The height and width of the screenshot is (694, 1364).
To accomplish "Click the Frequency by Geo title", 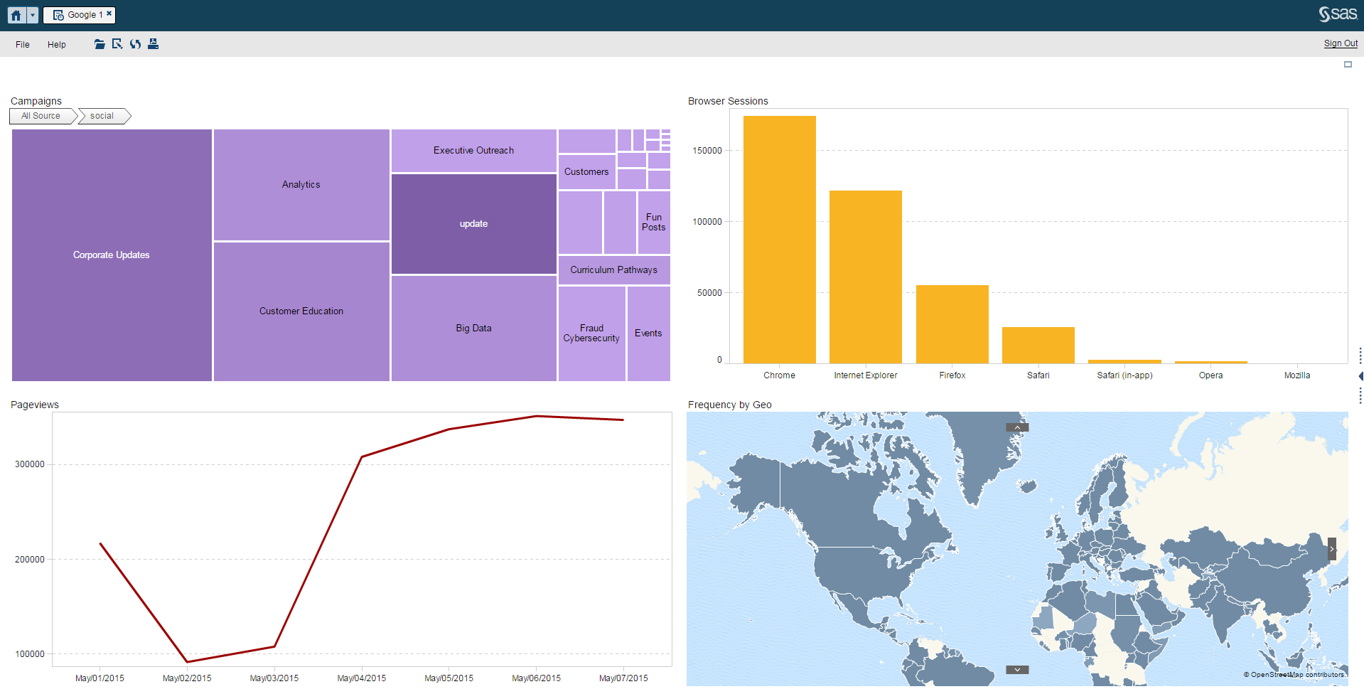I will tap(730, 405).
